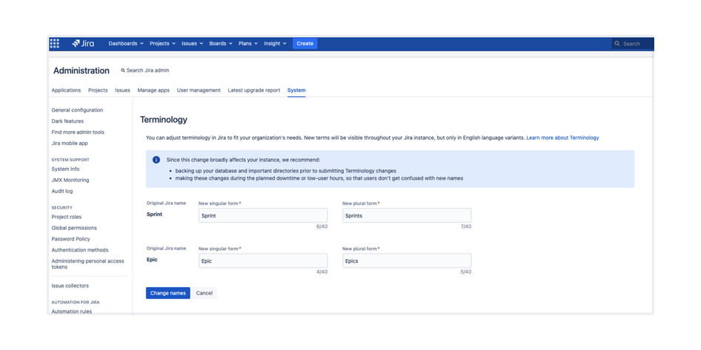This screenshot has width=701, height=350.
Task: Click the 7/40 character counter
Action: coord(466,226)
